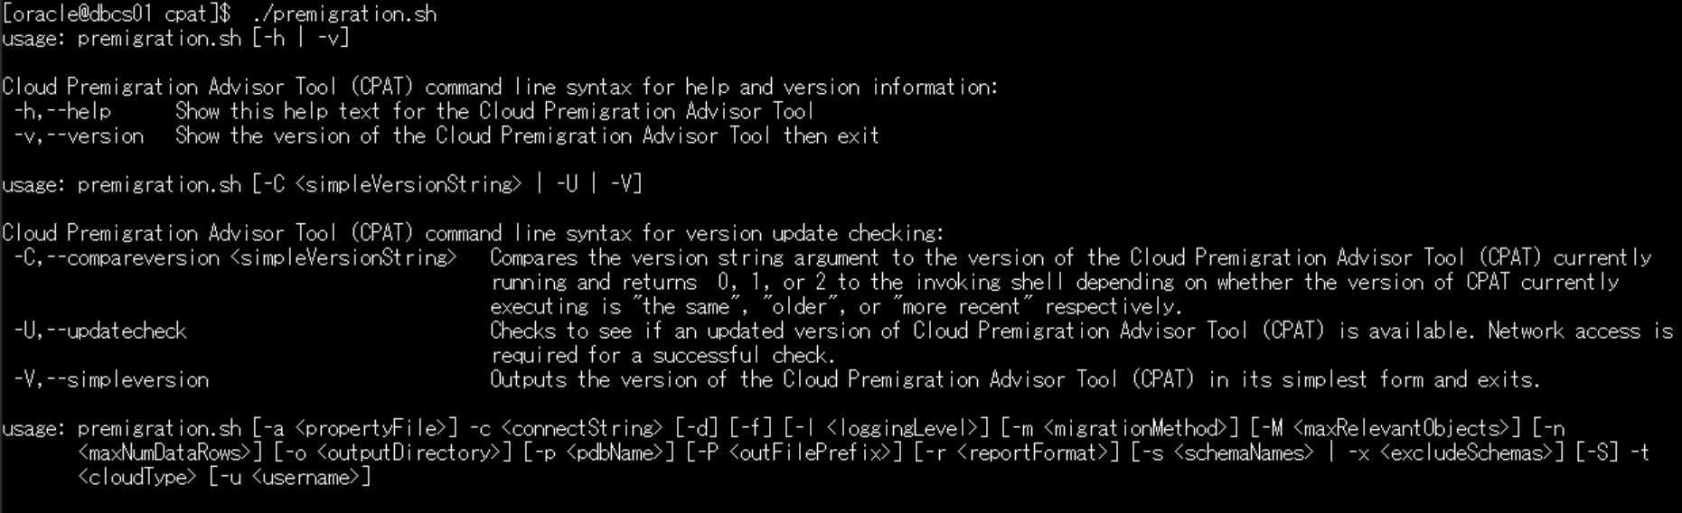Click the [oracle@dbcs01 cpat]$ shell prompt
The image size is (1682, 513).
point(117,14)
